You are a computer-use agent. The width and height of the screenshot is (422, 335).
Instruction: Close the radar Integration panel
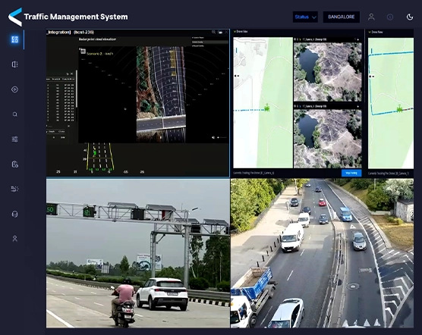(226, 32)
